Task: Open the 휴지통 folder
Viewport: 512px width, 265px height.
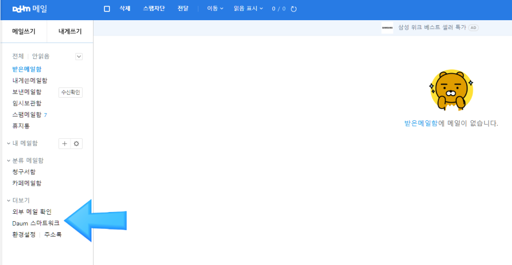Action: pyautogui.click(x=21, y=126)
